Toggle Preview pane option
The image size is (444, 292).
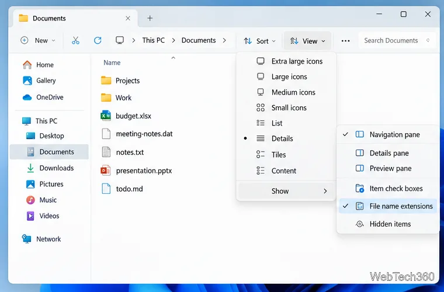pyautogui.click(x=388, y=168)
